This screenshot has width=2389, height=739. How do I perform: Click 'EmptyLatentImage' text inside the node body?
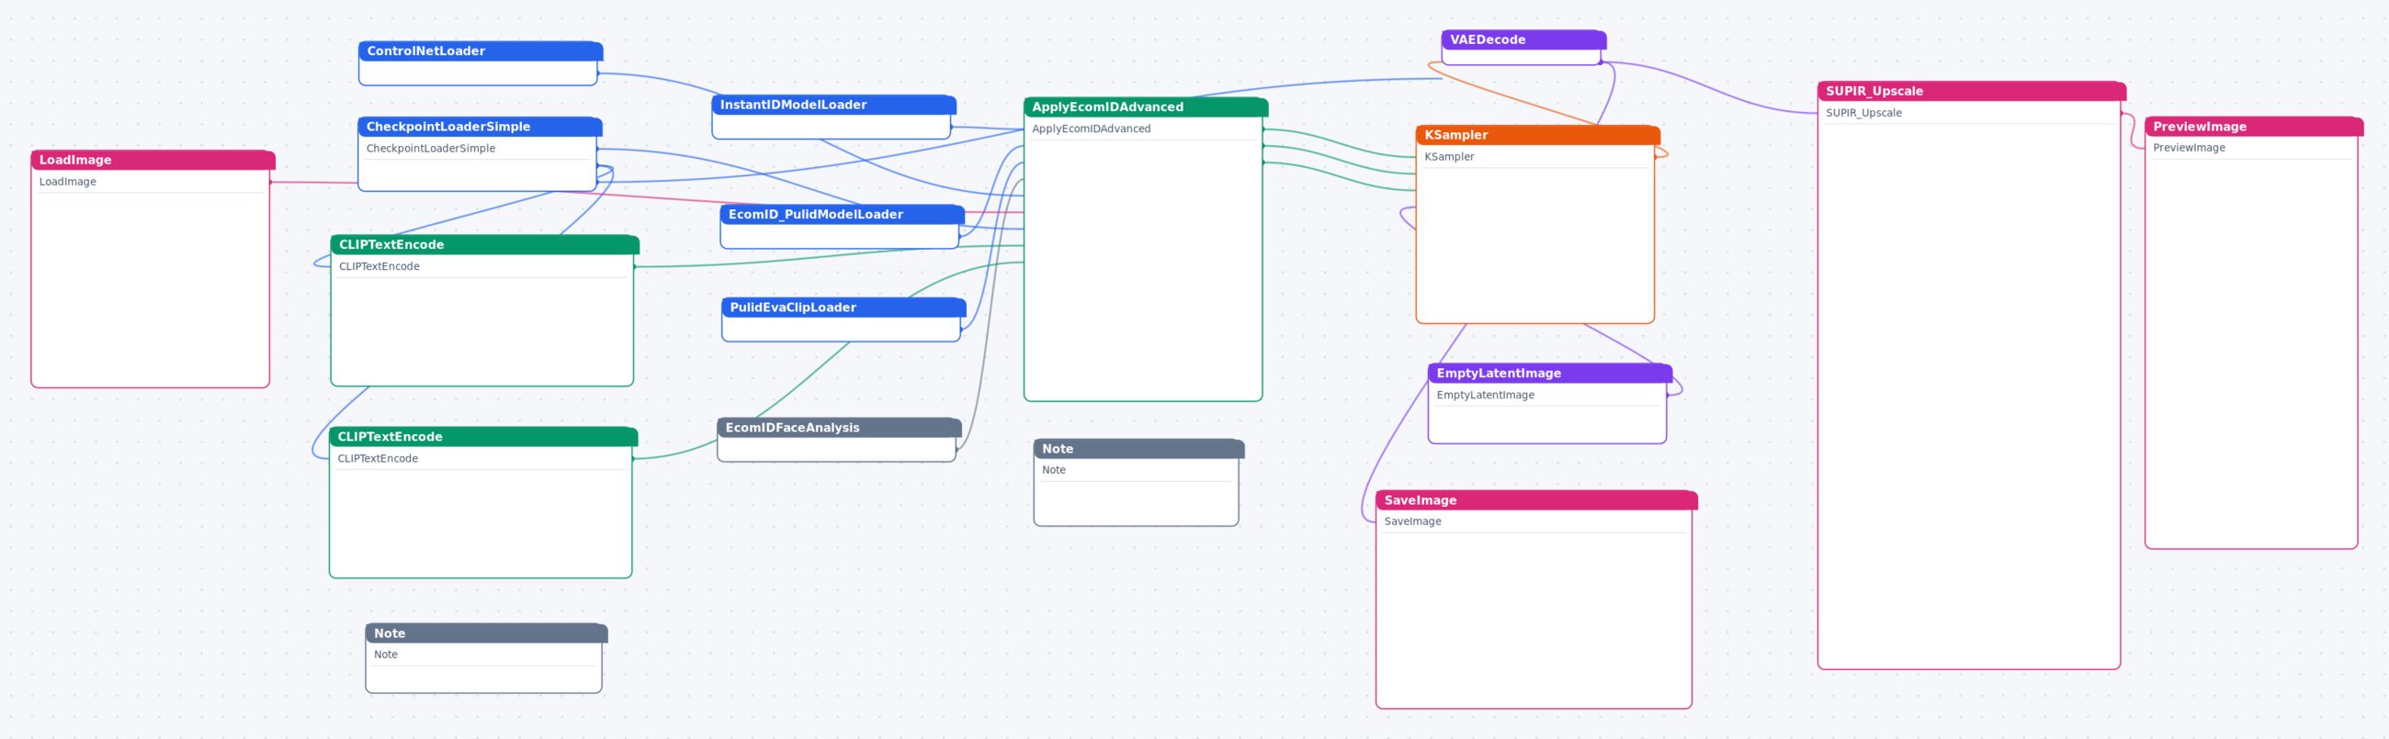pyautogui.click(x=1485, y=395)
